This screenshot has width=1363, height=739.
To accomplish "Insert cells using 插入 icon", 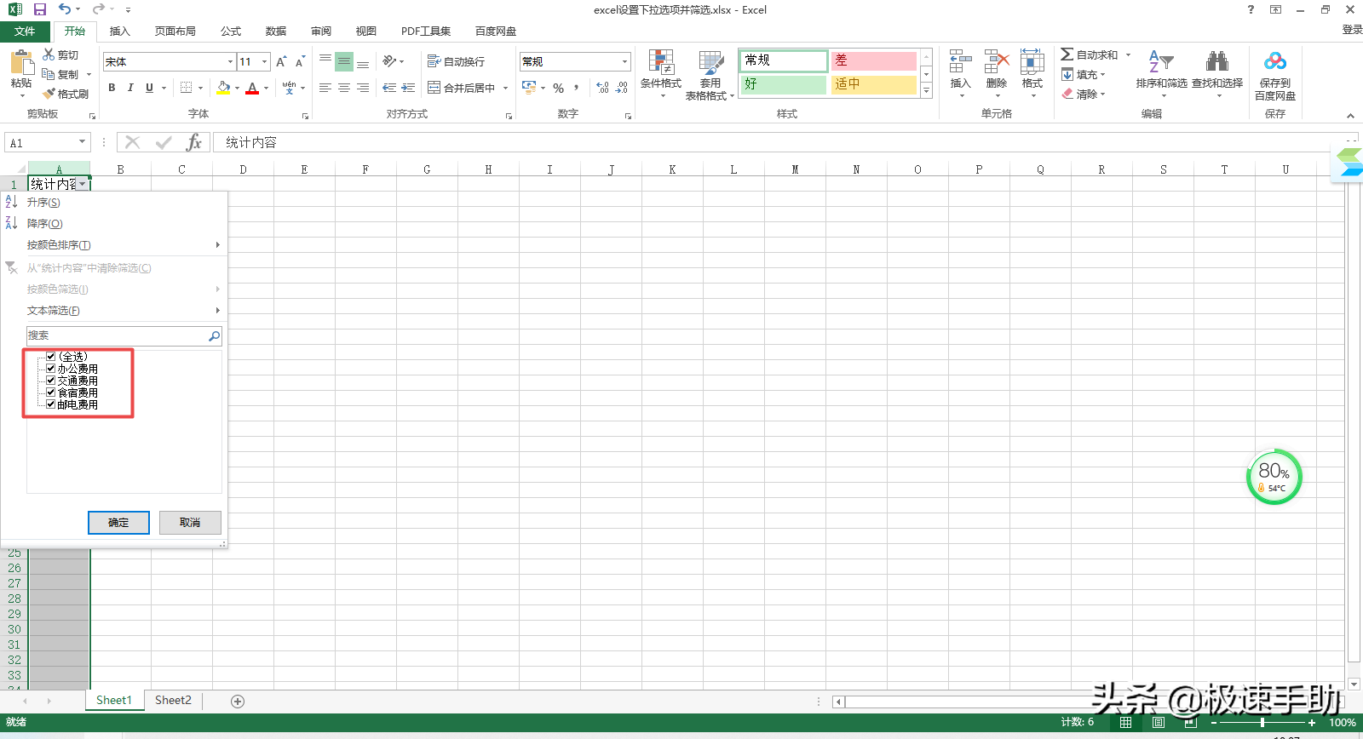I will [960, 74].
